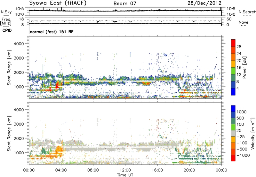The width and height of the screenshot is (256, 177).
Task: Click the 4000 tick of the power panel
Action: click(19, 44)
